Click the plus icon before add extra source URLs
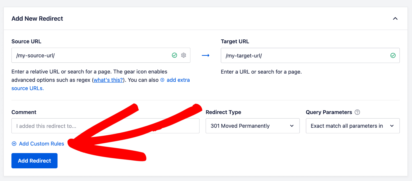The image size is (412, 181). pyautogui.click(x=162, y=80)
